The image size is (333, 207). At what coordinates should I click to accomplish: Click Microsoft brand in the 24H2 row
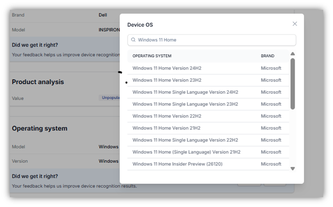(271, 68)
